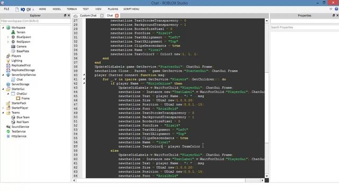Screen dimensions: 339x191
Task: Switch to the SCRIPT MENU ribbon tab
Action: (131, 9)
